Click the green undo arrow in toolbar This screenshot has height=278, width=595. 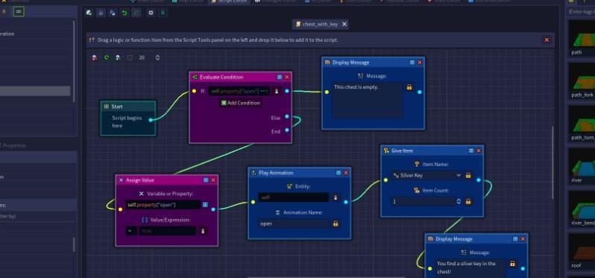(124, 13)
